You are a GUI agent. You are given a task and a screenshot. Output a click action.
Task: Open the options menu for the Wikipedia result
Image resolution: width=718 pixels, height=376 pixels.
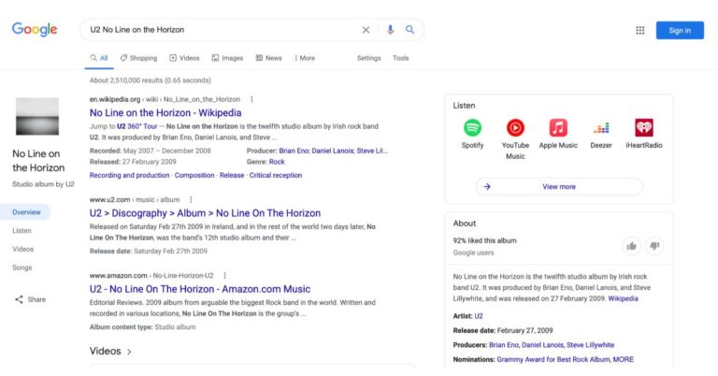pyautogui.click(x=251, y=99)
